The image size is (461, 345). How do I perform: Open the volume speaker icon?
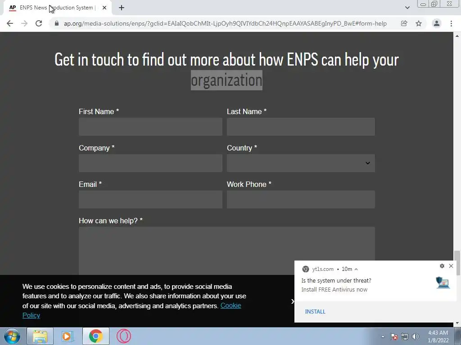[x=416, y=336]
